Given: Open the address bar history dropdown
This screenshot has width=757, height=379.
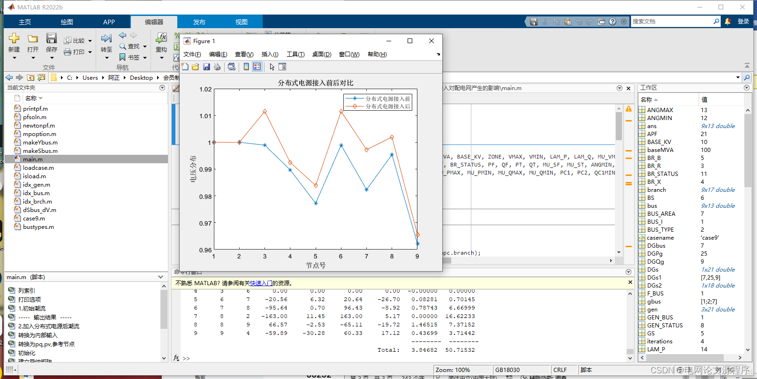Looking at the screenshot, I should point(738,77).
